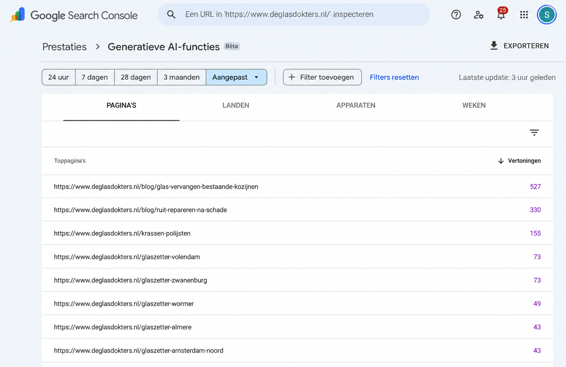This screenshot has height=367, width=566.
Task: Switch to the APPARATEN tab
Action: tap(356, 106)
